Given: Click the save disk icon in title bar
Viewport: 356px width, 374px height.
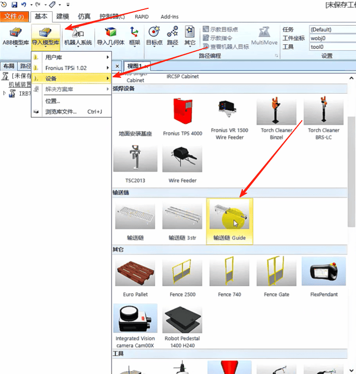Looking at the screenshot, I should click(x=15, y=4).
